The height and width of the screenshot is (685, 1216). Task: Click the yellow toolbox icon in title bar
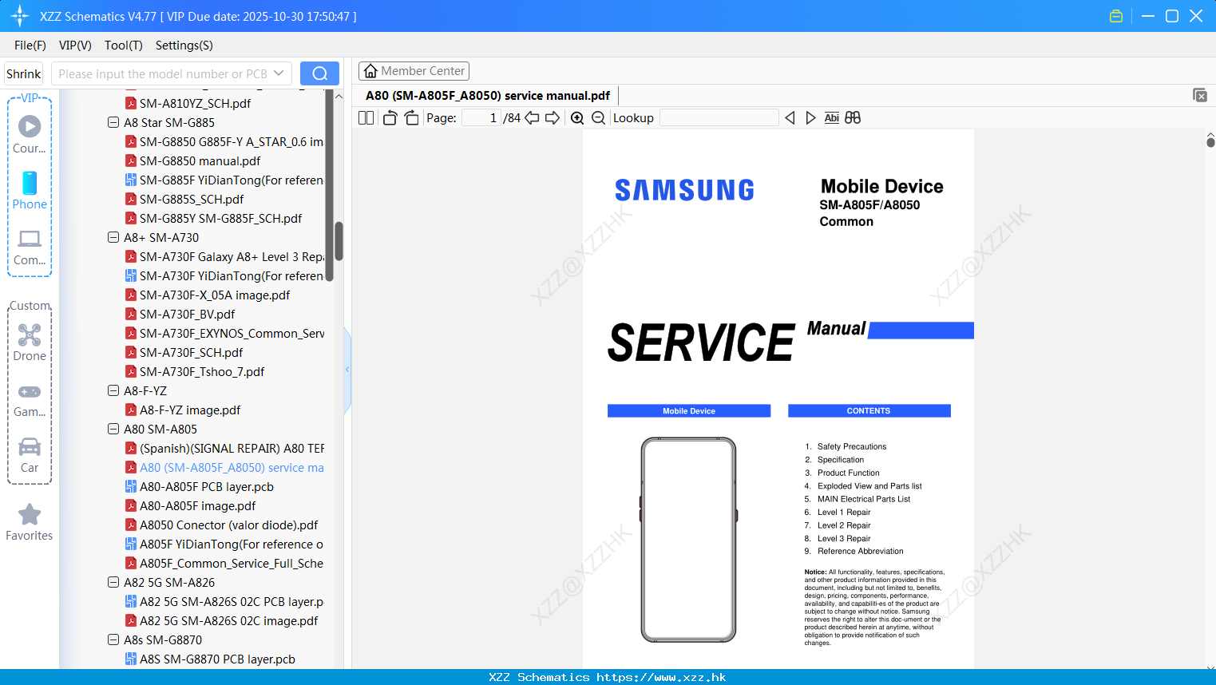pyautogui.click(x=1116, y=16)
